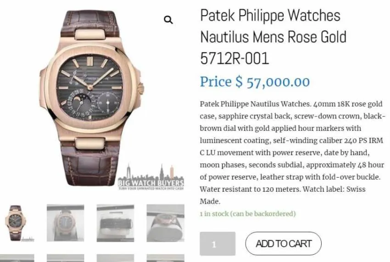Click the product description paragraph

[x=293, y=152]
